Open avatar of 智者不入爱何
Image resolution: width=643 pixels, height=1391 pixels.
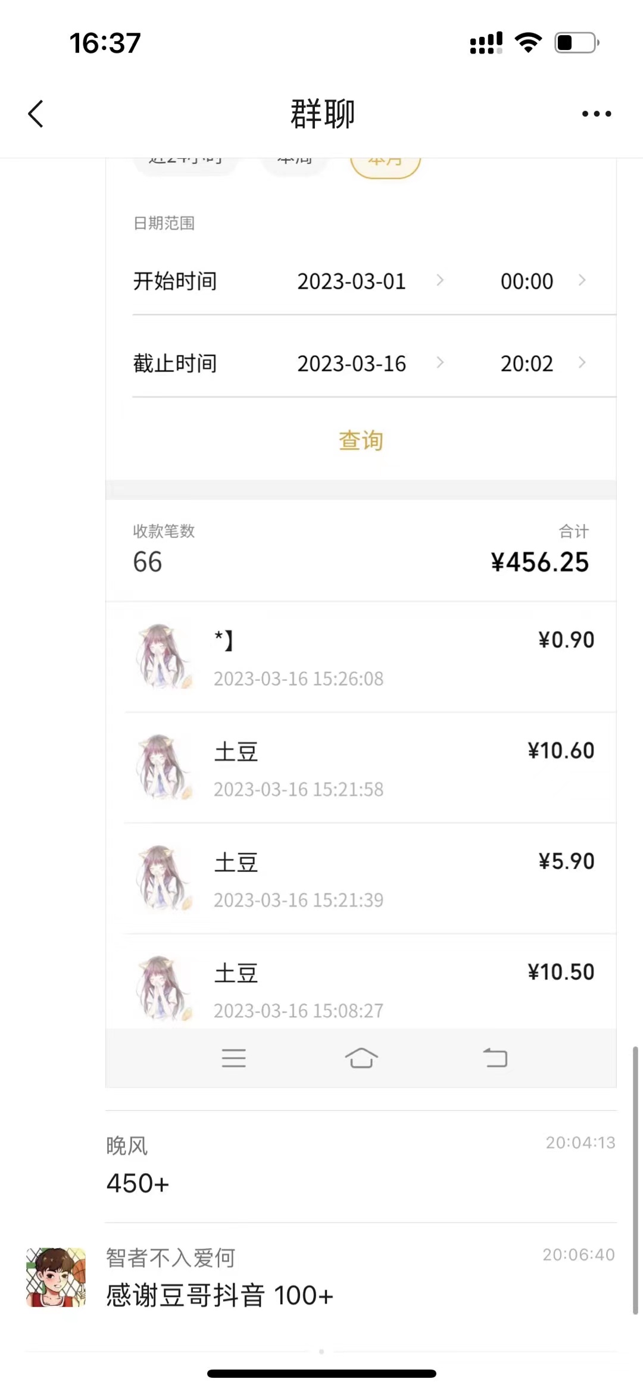tap(56, 1277)
